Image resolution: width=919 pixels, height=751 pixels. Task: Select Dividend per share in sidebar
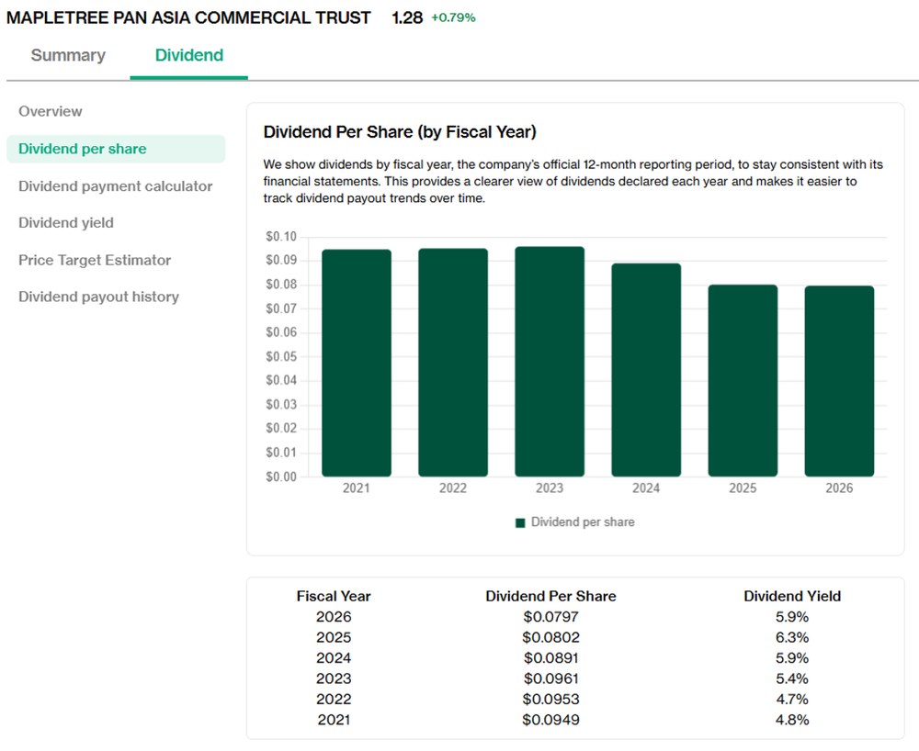pyautogui.click(x=116, y=149)
